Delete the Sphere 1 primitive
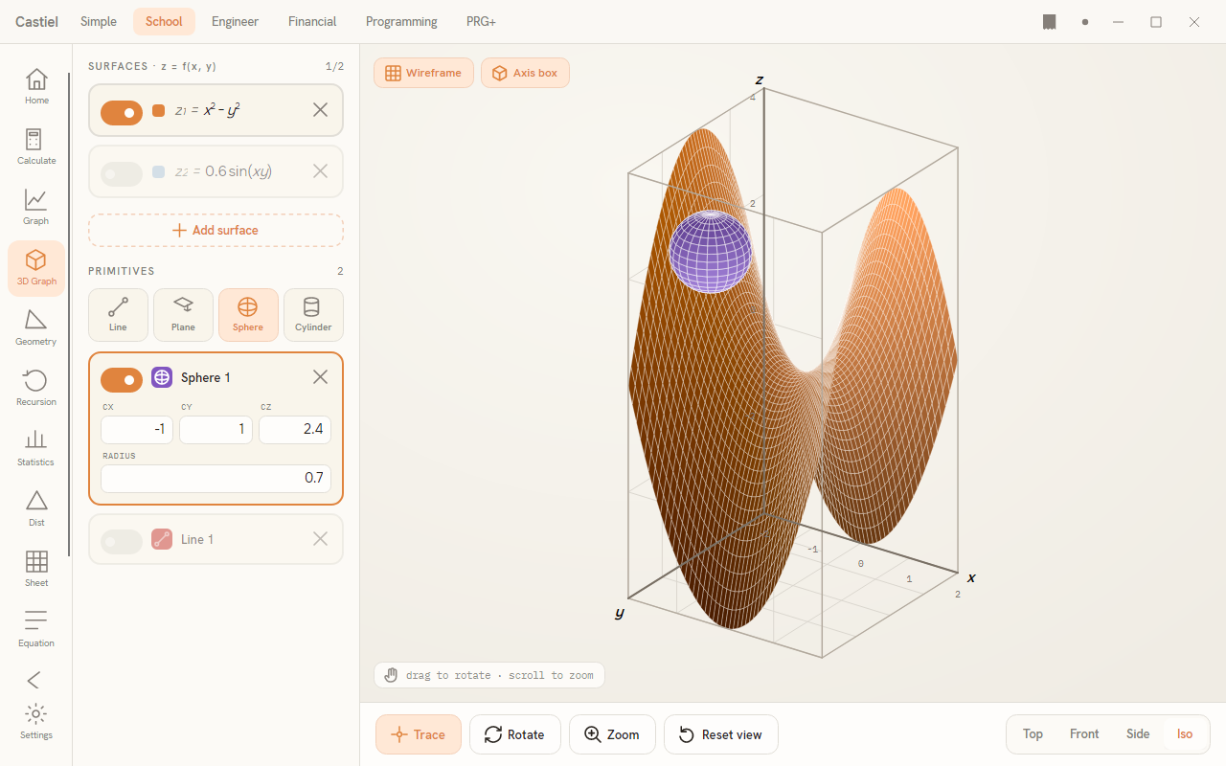 pyautogui.click(x=321, y=377)
